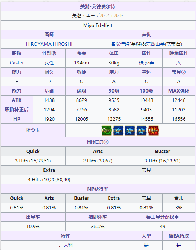
Task: Click the 指令卡 label cell
Action: click(x=33, y=130)
